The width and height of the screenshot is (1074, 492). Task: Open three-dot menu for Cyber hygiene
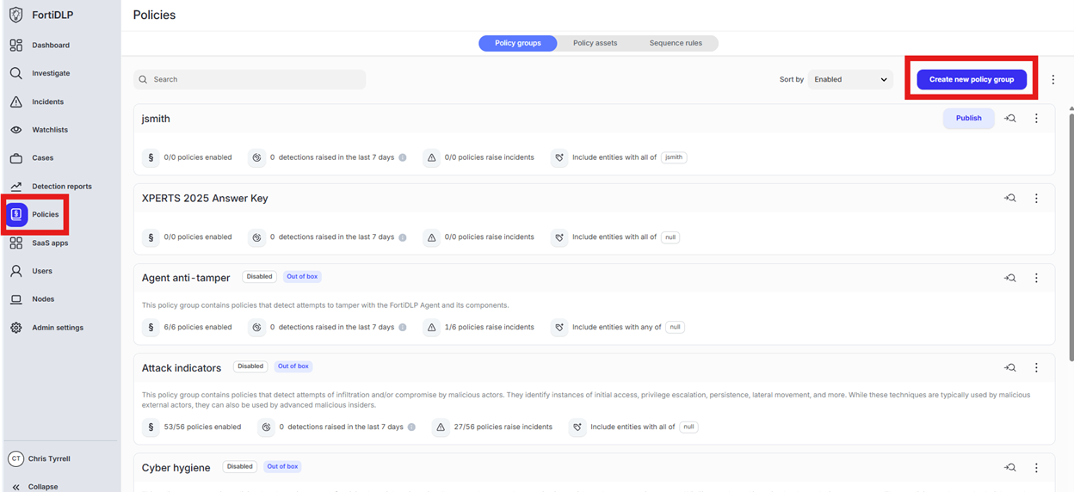point(1036,467)
